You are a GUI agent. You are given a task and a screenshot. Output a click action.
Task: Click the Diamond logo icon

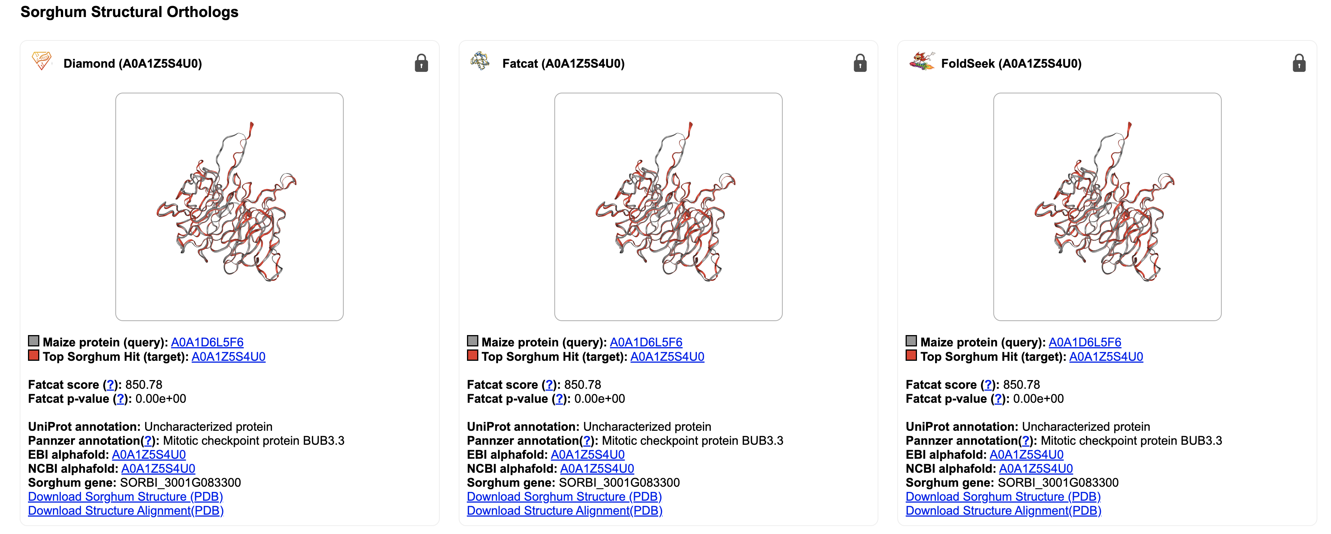click(41, 61)
